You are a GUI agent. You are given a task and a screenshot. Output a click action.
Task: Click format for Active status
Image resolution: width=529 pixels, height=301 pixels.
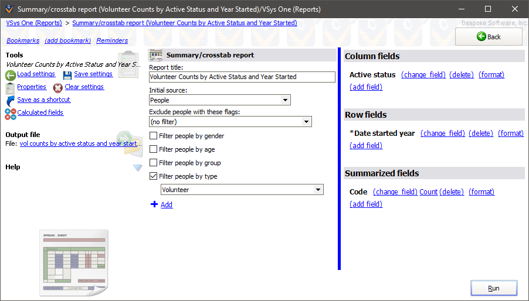[x=491, y=75]
